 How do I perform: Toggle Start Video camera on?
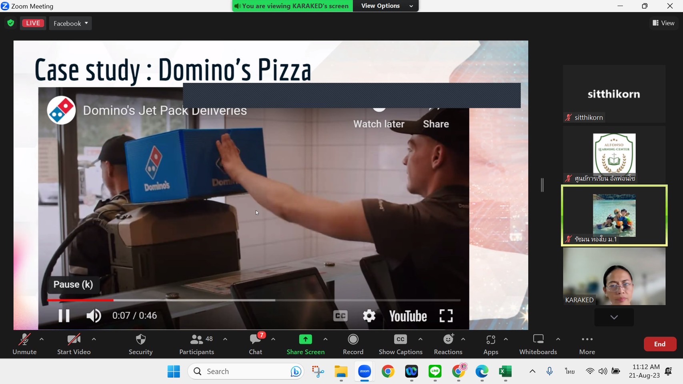pyautogui.click(x=74, y=344)
